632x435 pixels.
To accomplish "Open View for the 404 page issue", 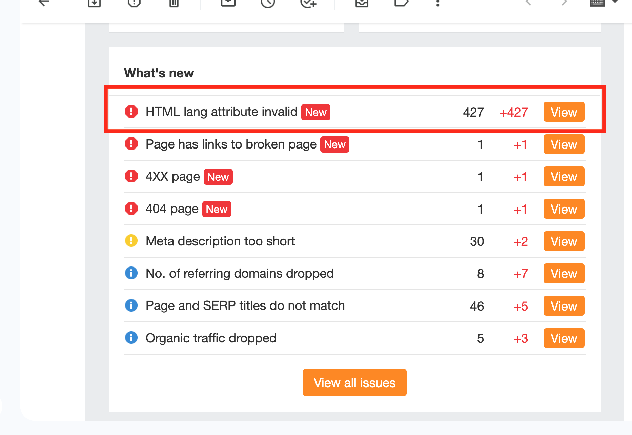I will click(564, 209).
